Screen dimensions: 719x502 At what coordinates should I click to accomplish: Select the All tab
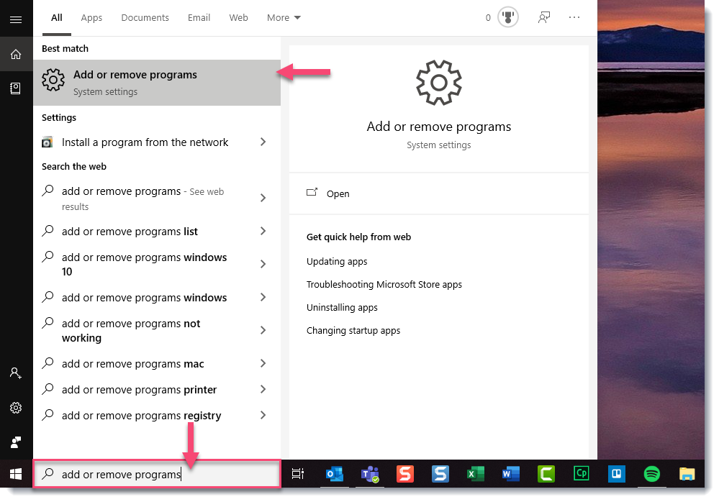tap(57, 18)
